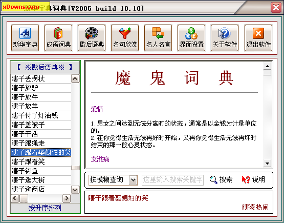Screen dimensions: 284x223
Task: Click the list's horizontal scroll-right arrow
Action: [67, 198]
